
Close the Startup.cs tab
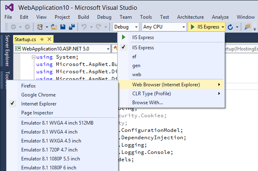pyautogui.click(x=50, y=39)
